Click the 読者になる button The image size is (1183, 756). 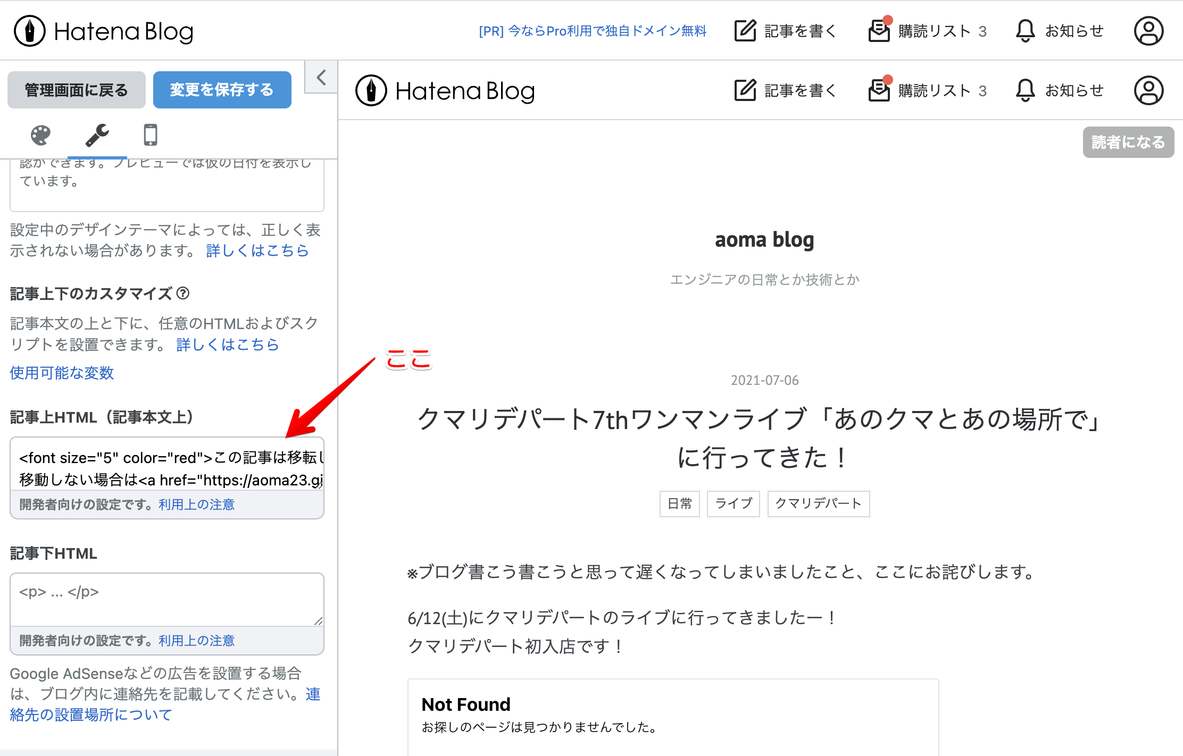pos(1129,142)
